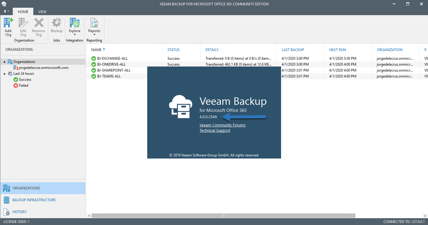Select the BJ-SHAREPOINT-ALL job row
The width and height of the screenshot is (428, 225).
click(x=257, y=70)
